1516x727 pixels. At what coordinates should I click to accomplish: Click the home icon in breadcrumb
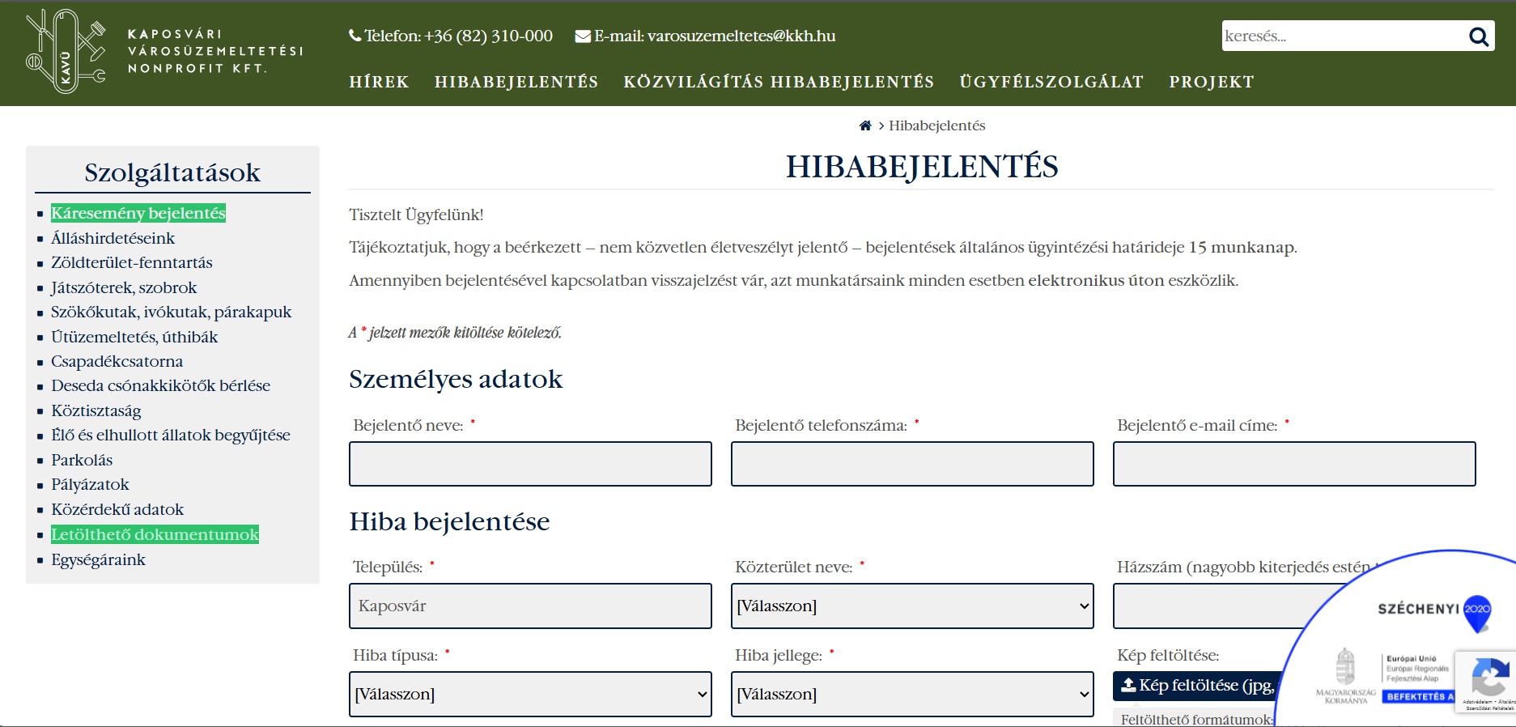865,125
